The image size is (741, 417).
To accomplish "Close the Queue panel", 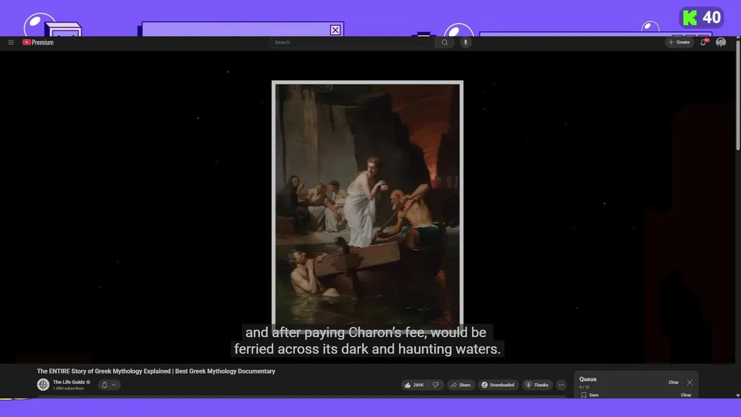I will click(x=689, y=382).
